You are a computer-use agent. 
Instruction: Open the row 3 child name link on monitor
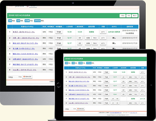[25, 43]
